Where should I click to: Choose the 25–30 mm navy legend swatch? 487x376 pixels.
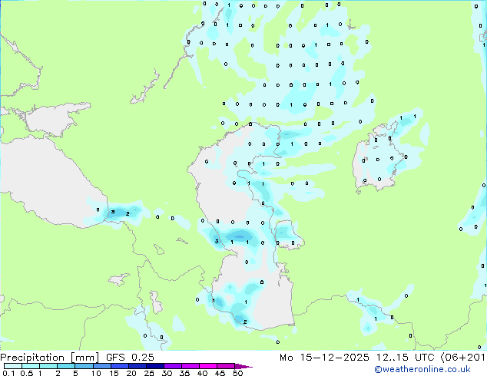(155, 366)
